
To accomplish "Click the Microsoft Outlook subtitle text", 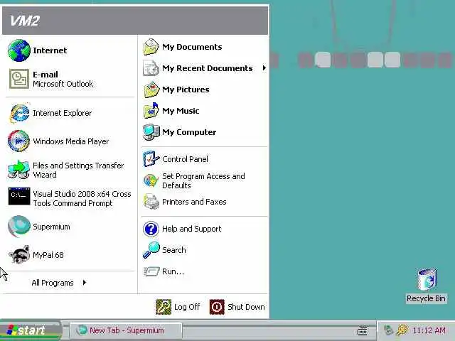I will coord(63,84).
